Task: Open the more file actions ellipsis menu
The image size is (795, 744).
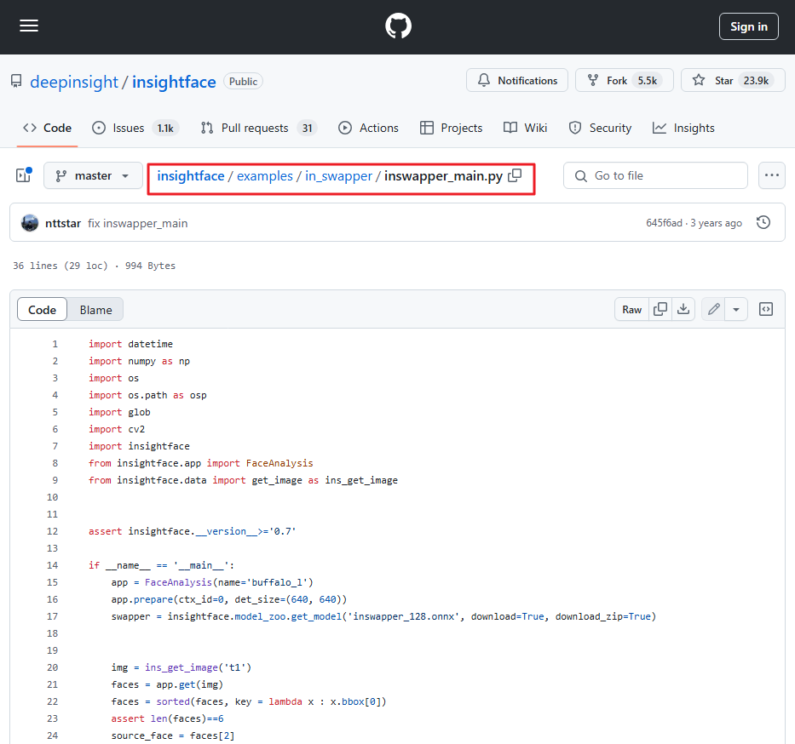Action: pos(772,175)
